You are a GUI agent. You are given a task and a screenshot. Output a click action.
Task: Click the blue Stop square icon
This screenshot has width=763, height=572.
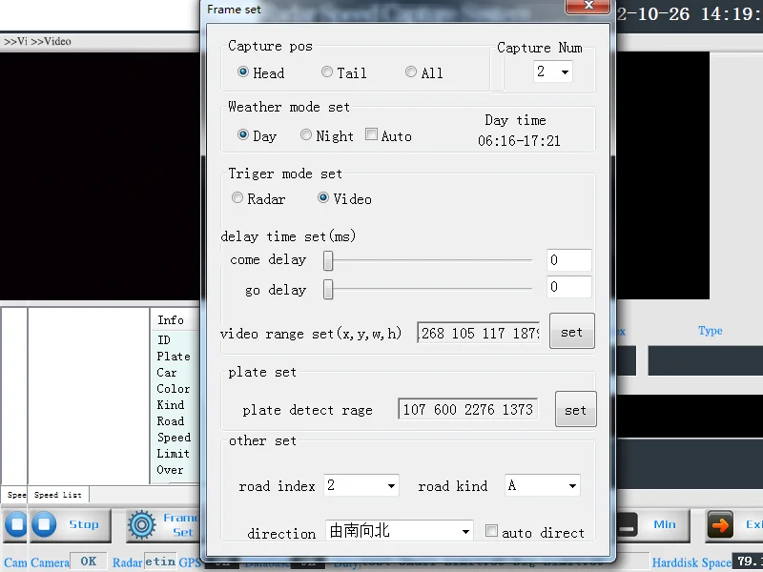point(44,524)
